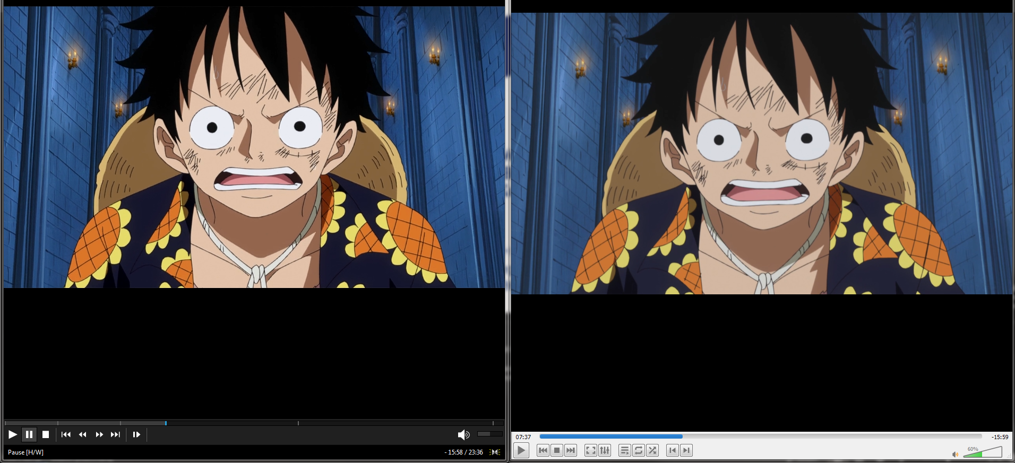This screenshot has width=1015, height=463.
Task: Toggle VLC remaining time display -15:59
Action: tap(1000, 437)
